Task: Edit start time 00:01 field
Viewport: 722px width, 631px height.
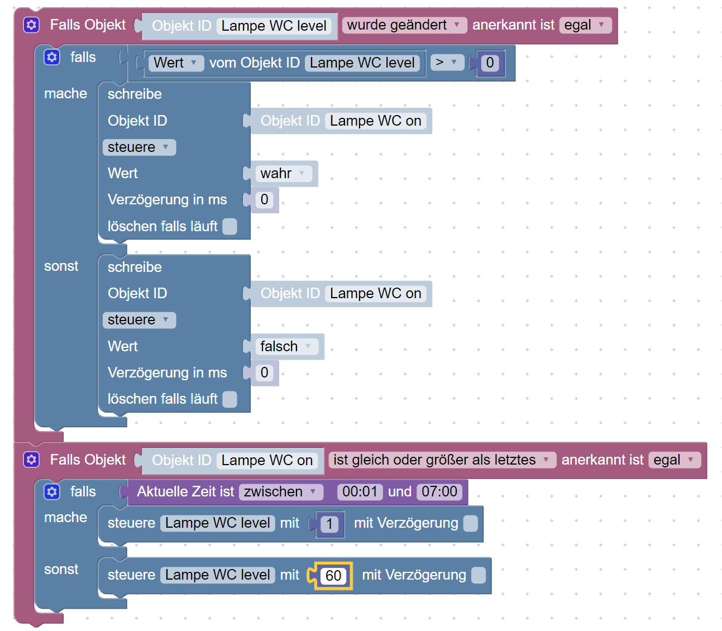Action: (360, 492)
